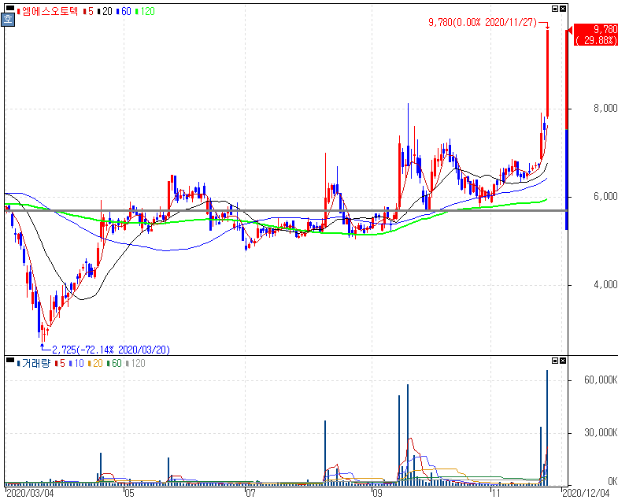Close the price chart panel
This screenshot has height=500, width=618.
pos(563,9)
